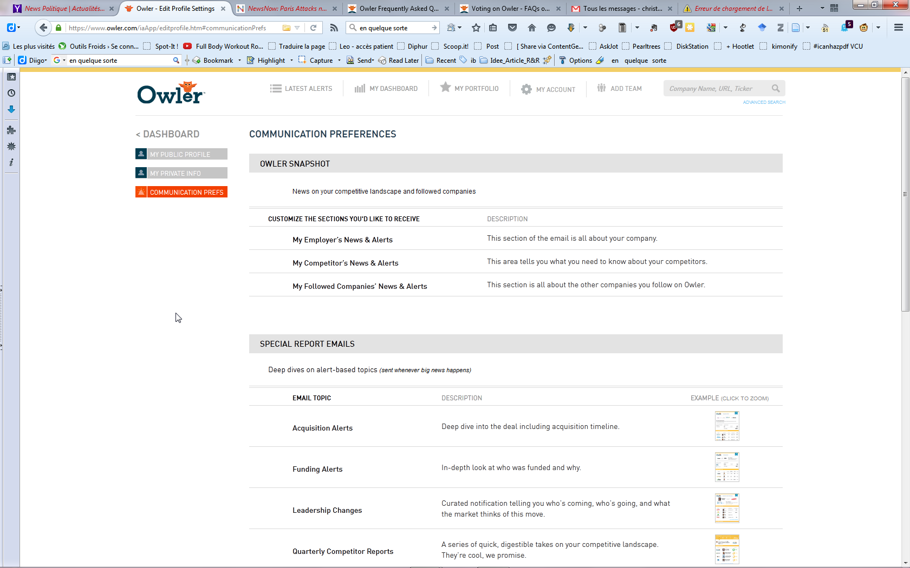This screenshot has height=568, width=910.
Task: Click sidebar downloads arrow icon
Action: (x=11, y=110)
